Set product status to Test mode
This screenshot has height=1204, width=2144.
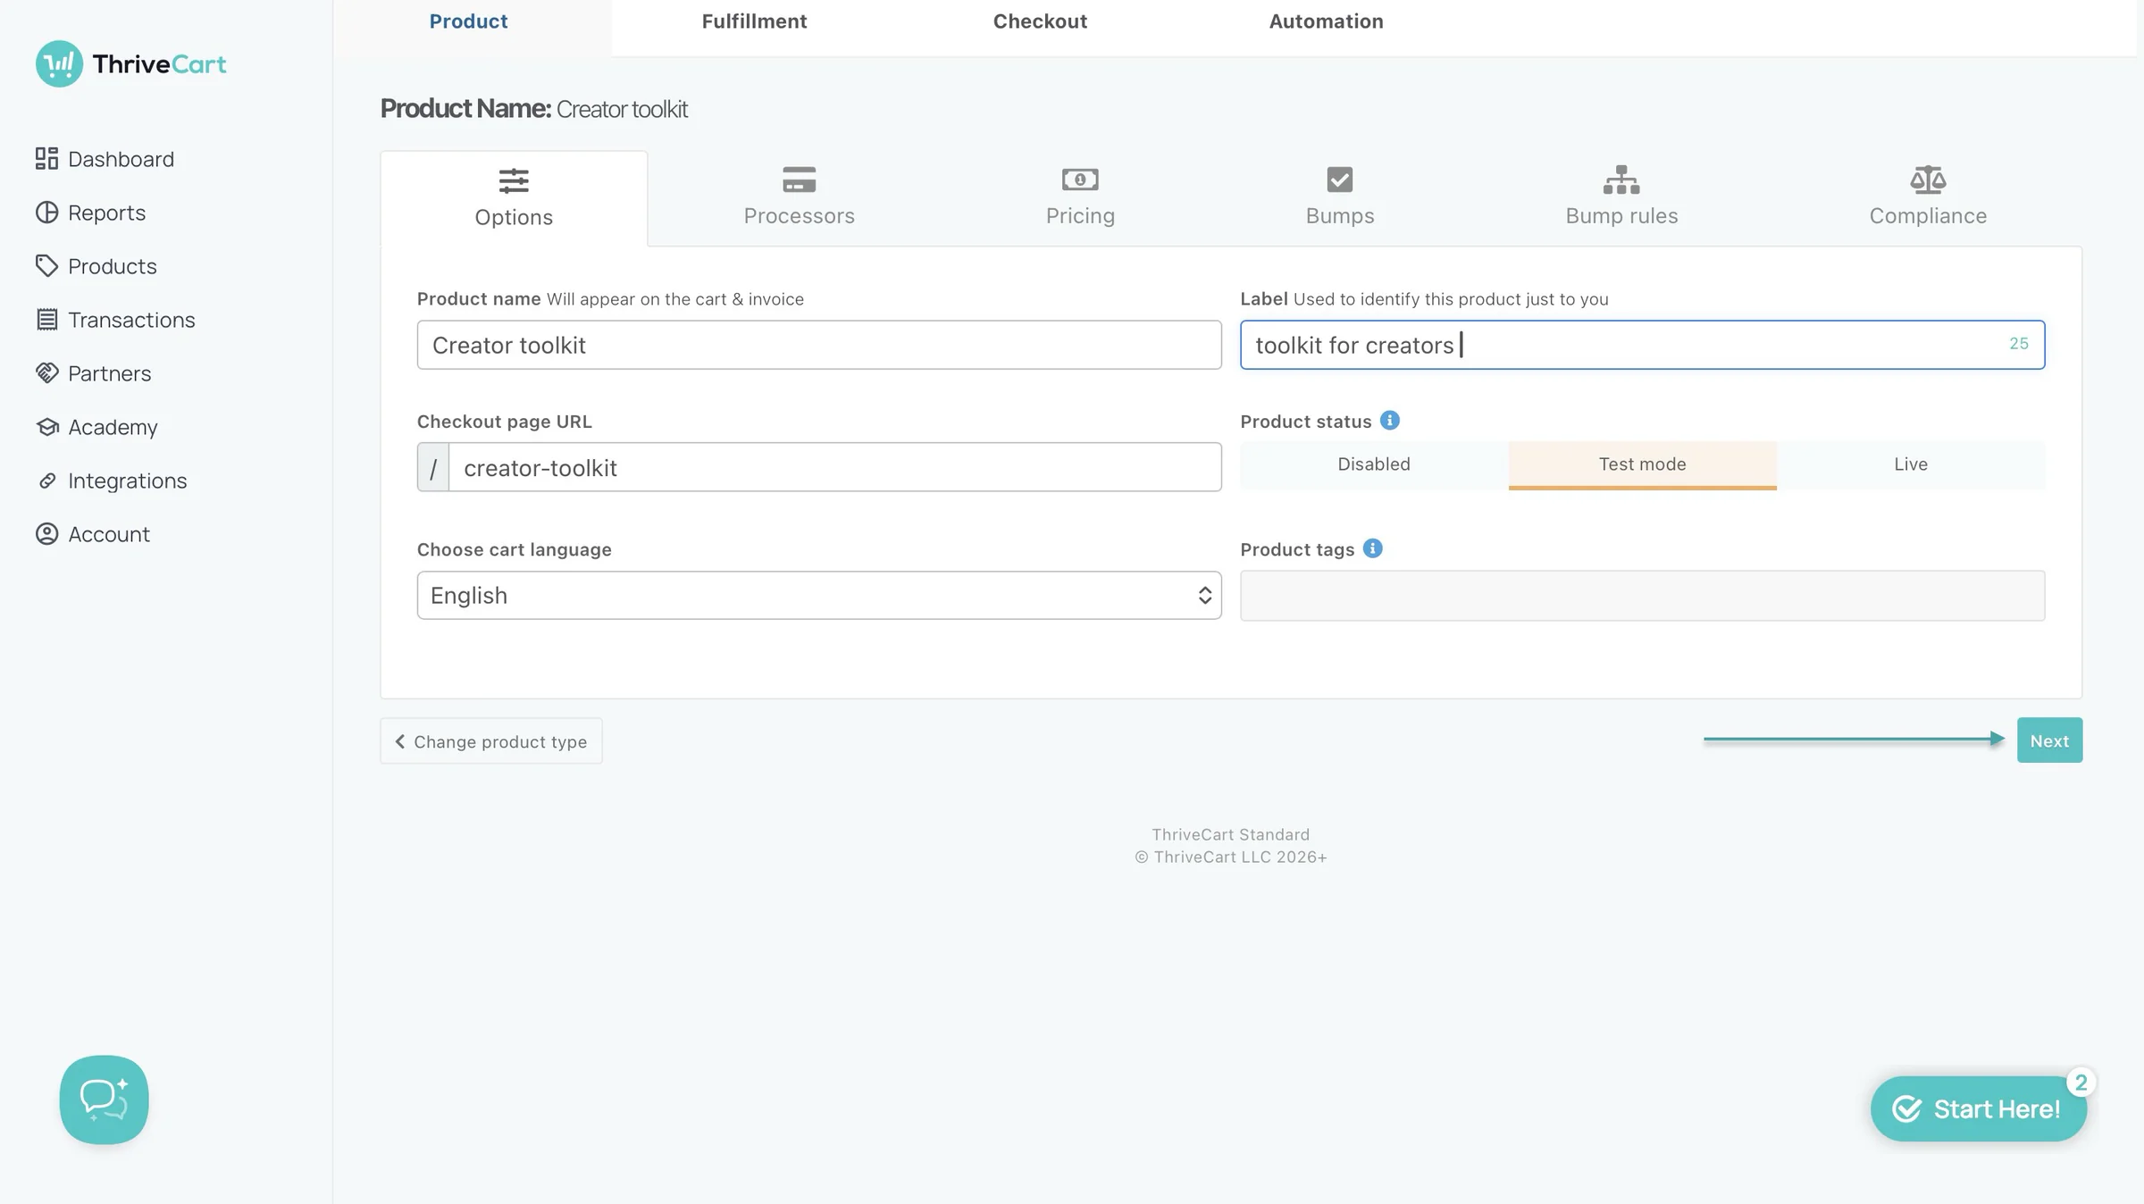click(1642, 464)
